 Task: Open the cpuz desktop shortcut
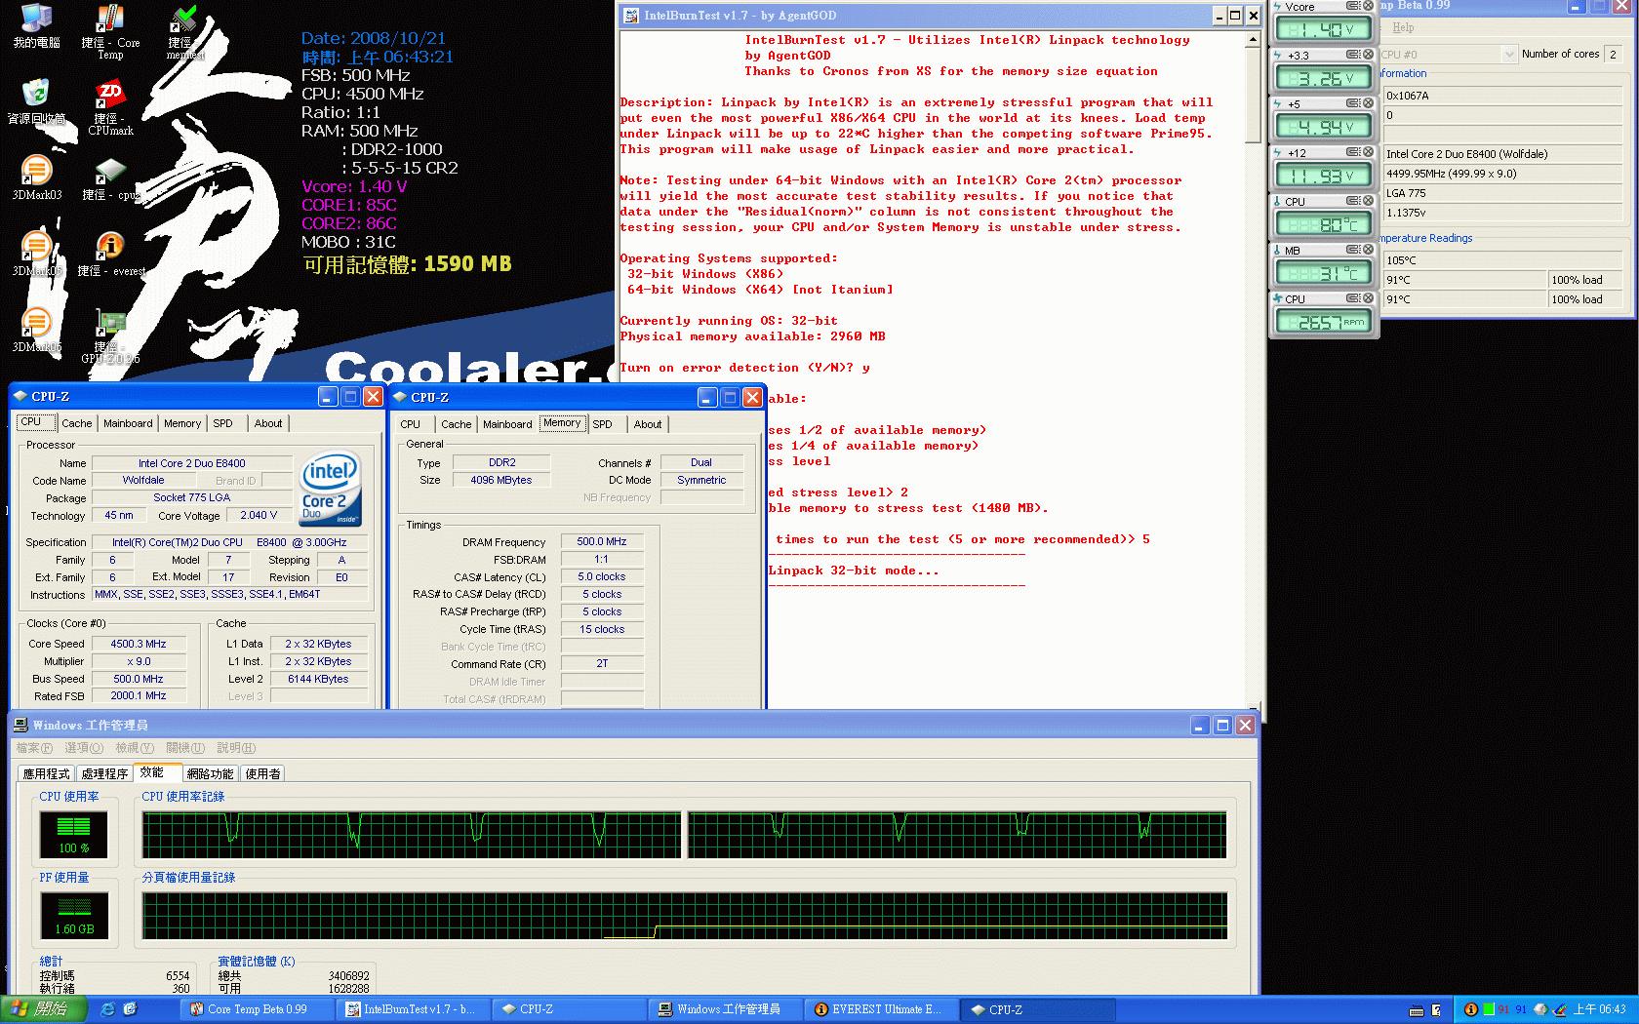pyautogui.click(x=110, y=178)
